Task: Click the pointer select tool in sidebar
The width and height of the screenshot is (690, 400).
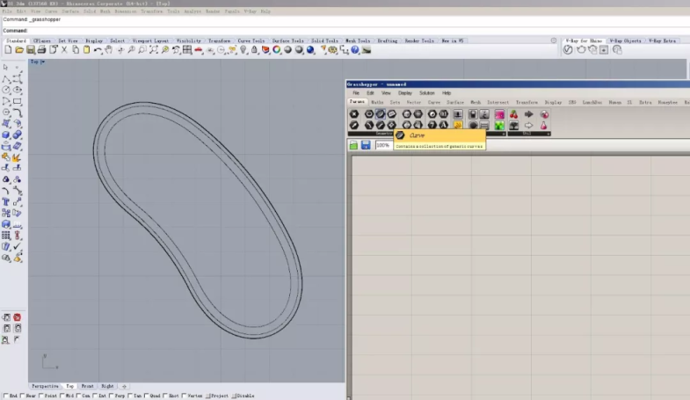Action: (x=6, y=67)
